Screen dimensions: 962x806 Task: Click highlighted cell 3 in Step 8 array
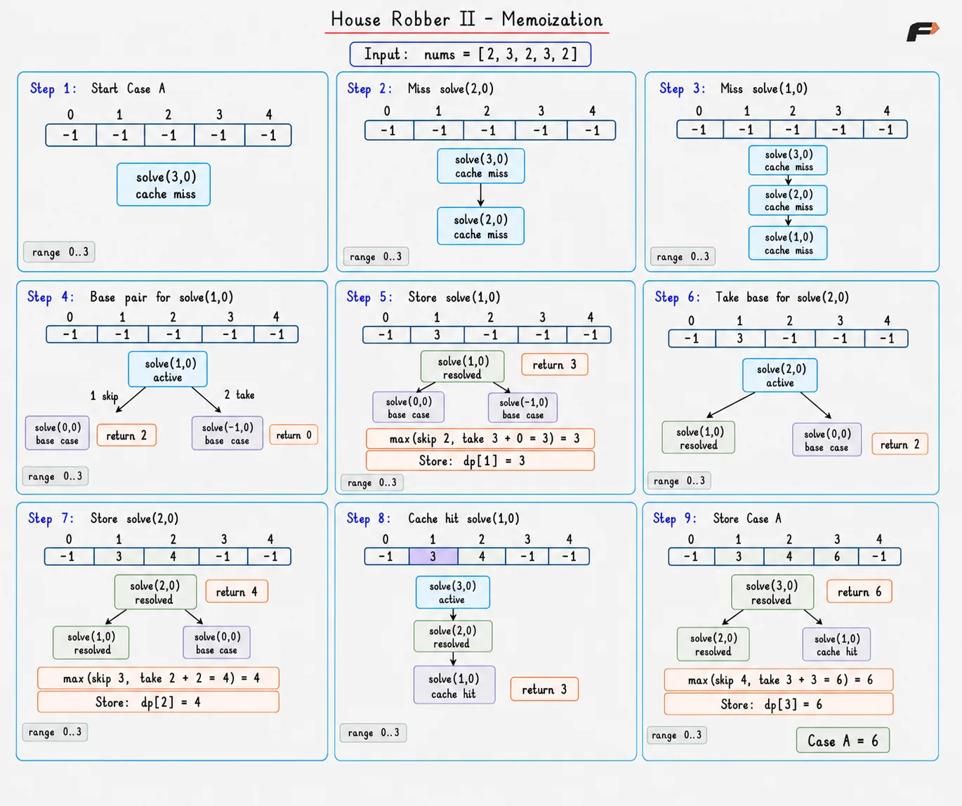(x=433, y=556)
